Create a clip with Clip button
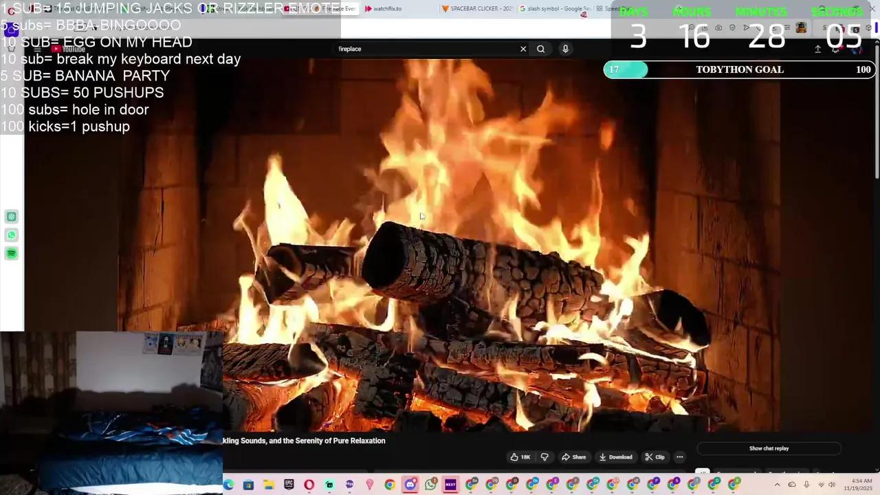880x495 pixels. tap(654, 457)
